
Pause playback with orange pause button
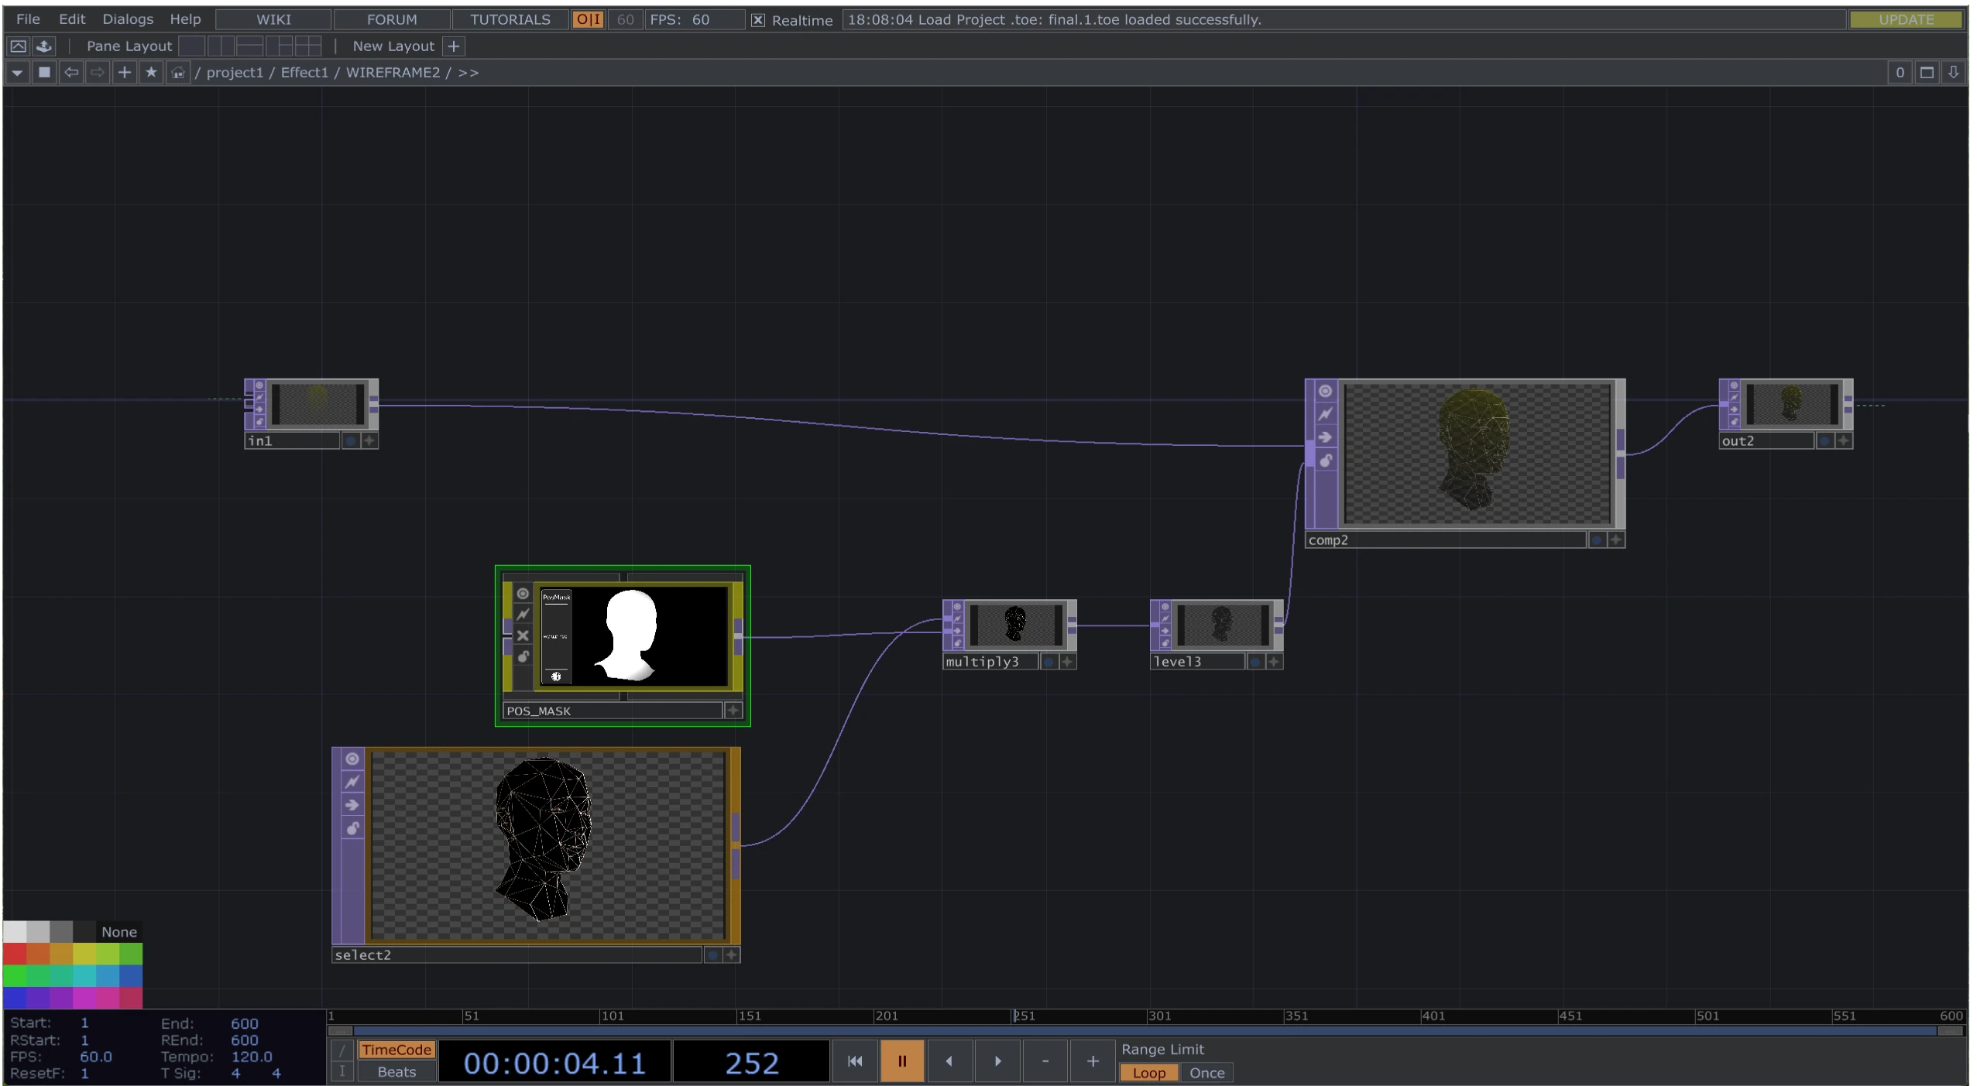902,1061
